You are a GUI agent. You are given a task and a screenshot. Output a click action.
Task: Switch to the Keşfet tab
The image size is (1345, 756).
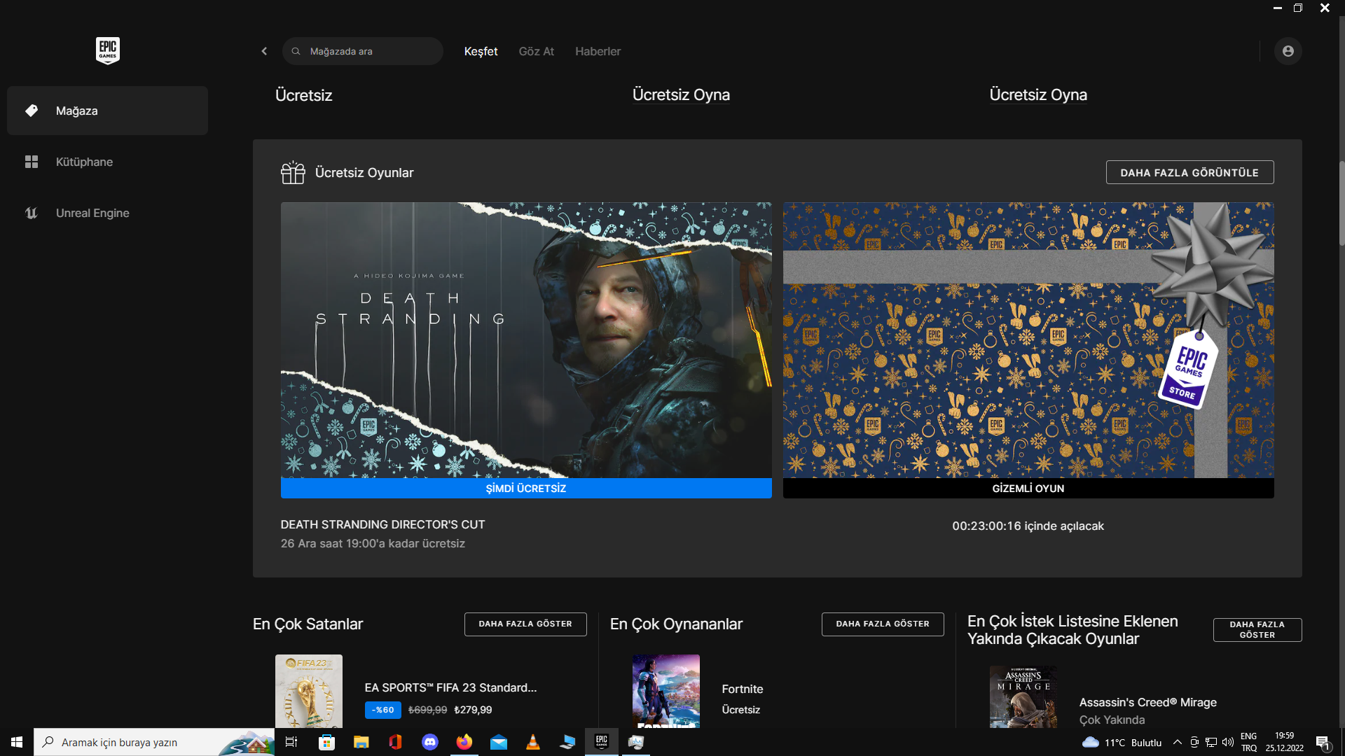[481, 51]
